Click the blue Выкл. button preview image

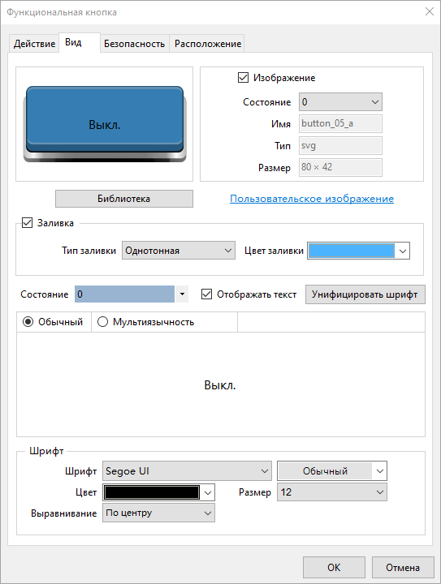[x=105, y=124]
